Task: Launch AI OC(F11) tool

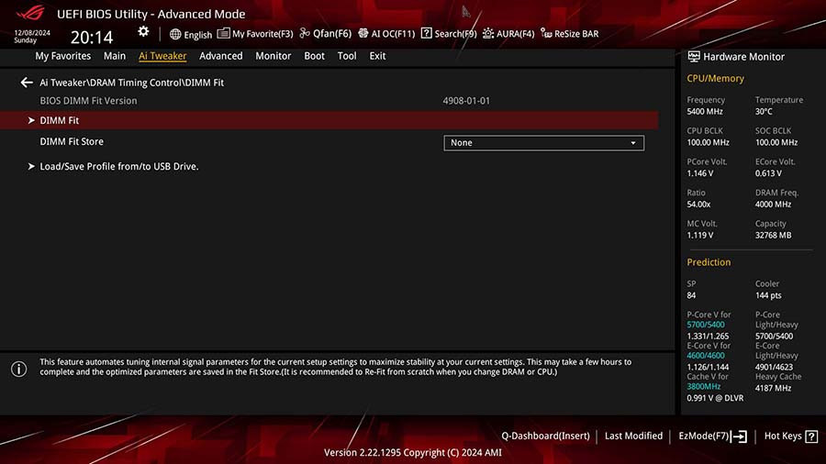Action: tap(386, 34)
